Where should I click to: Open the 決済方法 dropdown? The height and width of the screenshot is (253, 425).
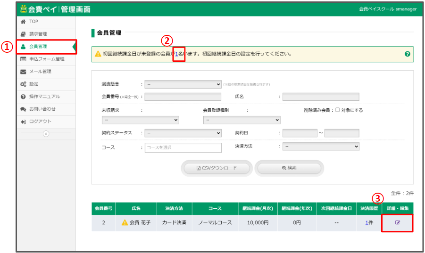321,147
